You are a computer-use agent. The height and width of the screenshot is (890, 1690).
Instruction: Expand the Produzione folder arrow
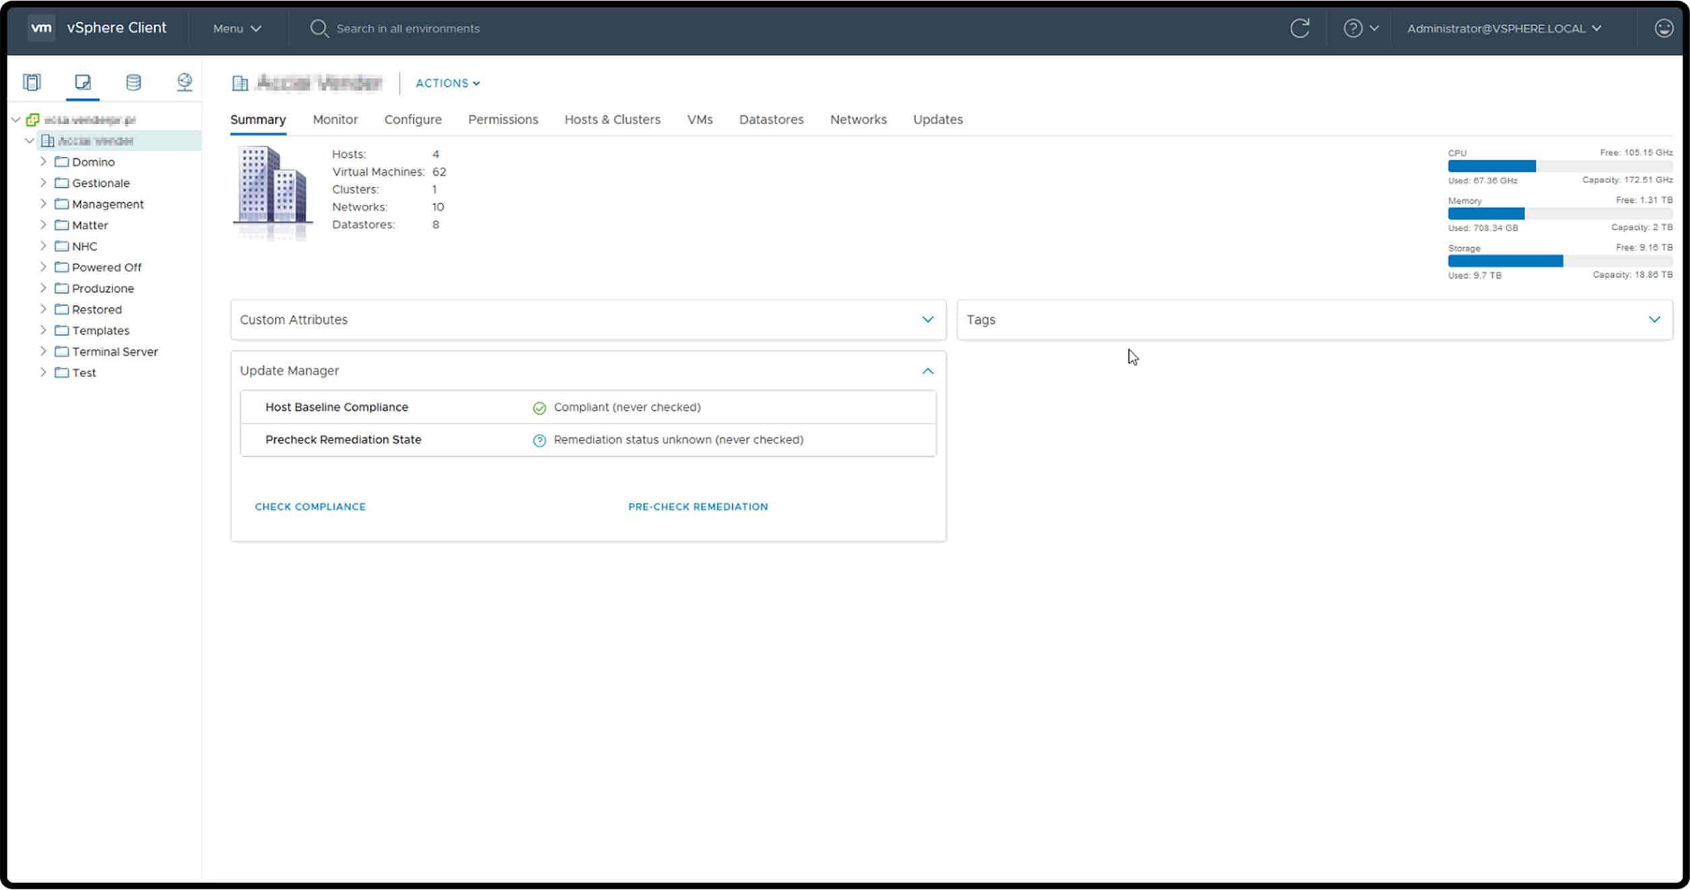[x=43, y=288]
